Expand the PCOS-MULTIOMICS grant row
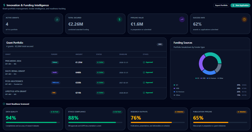The image size is (252, 132). coord(85,83)
